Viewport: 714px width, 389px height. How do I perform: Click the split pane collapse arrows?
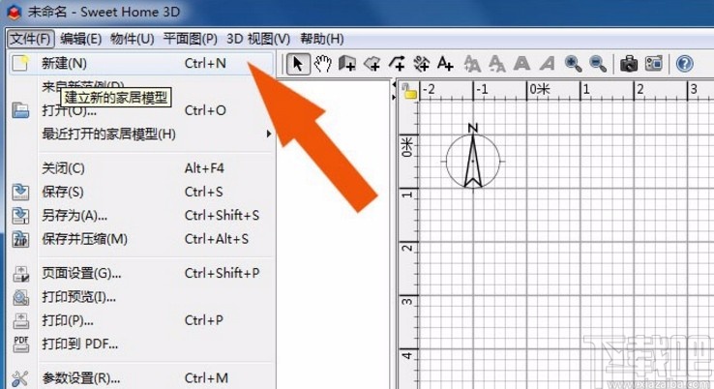click(x=394, y=91)
